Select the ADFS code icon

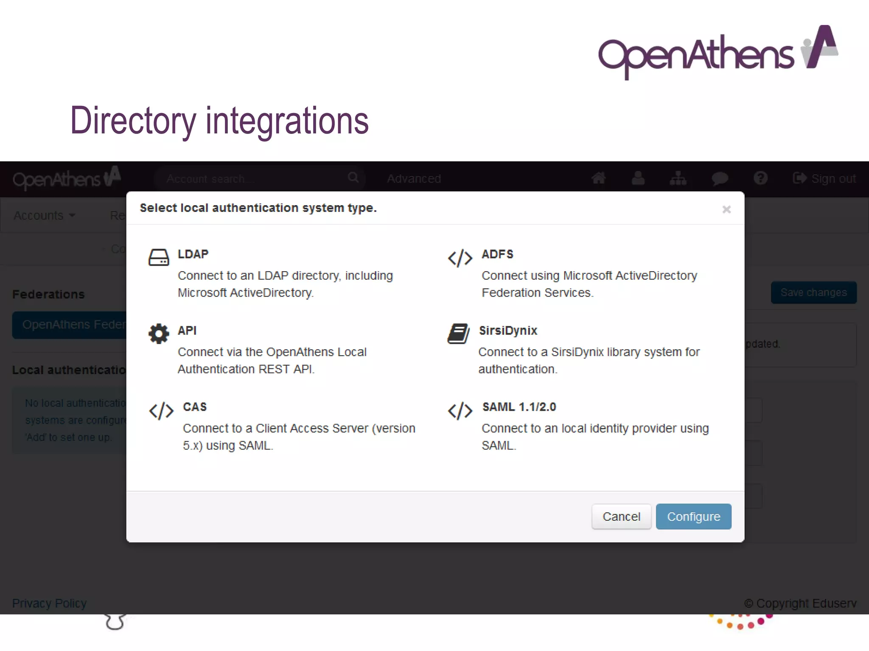(x=460, y=258)
